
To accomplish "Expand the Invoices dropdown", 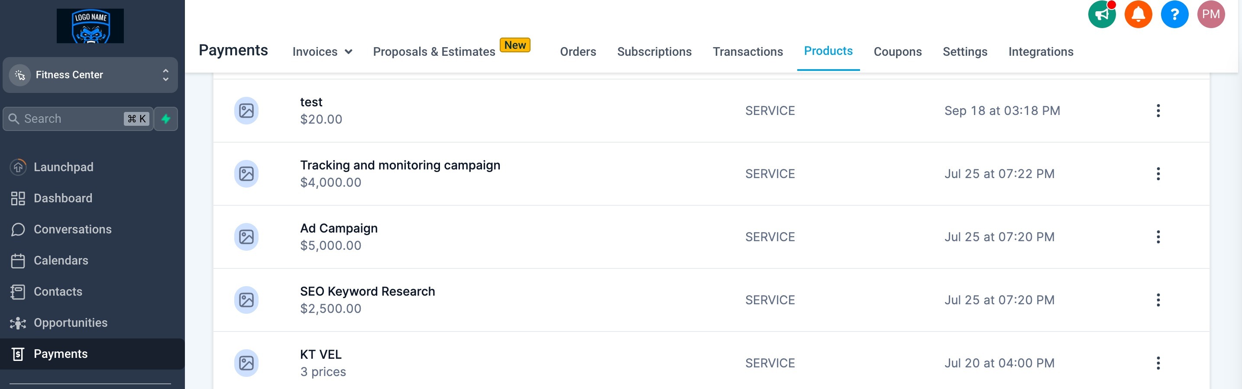I will 322,51.
